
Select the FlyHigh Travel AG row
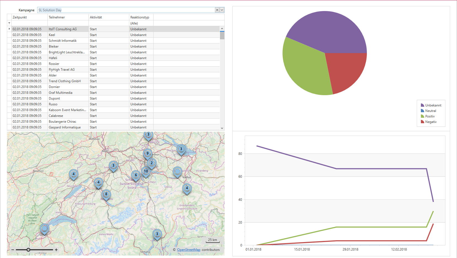click(x=113, y=69)
